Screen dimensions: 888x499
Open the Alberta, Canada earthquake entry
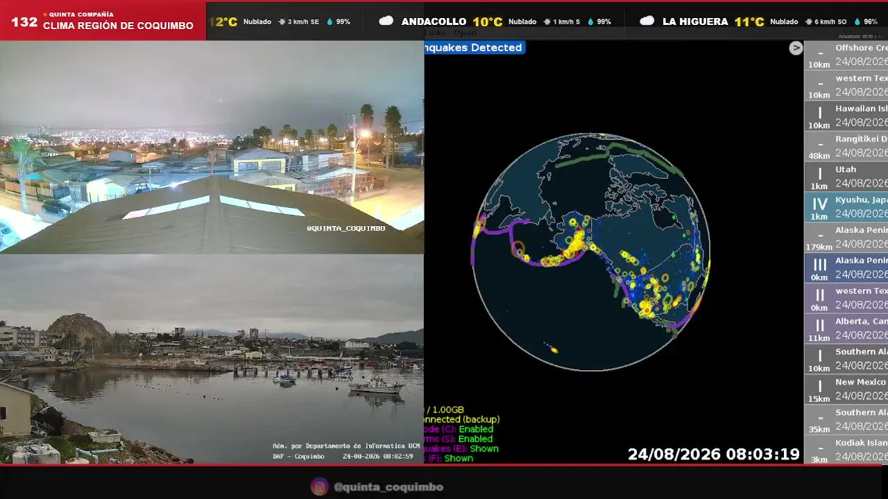tap(846, 329)
